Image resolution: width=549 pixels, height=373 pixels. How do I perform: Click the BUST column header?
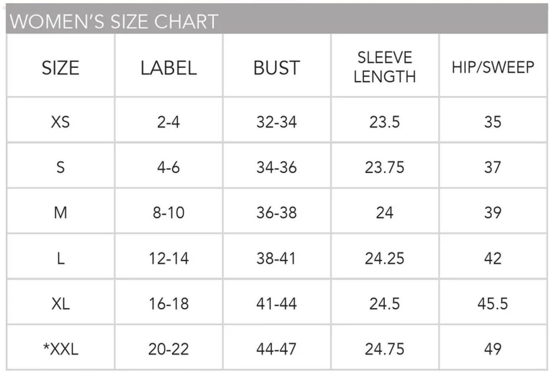(x=277, y=68)
